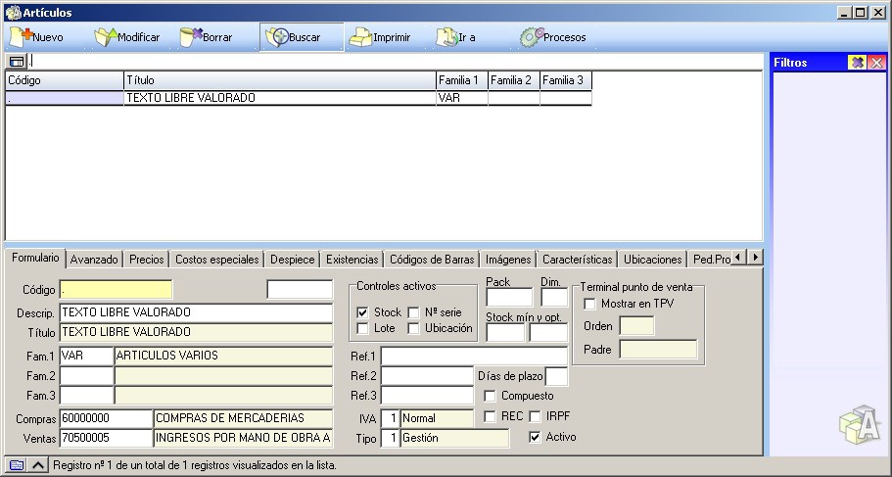Enable the Lote checkbox
The height and width of the screenshot is (477, 892).
pos(362,328)
